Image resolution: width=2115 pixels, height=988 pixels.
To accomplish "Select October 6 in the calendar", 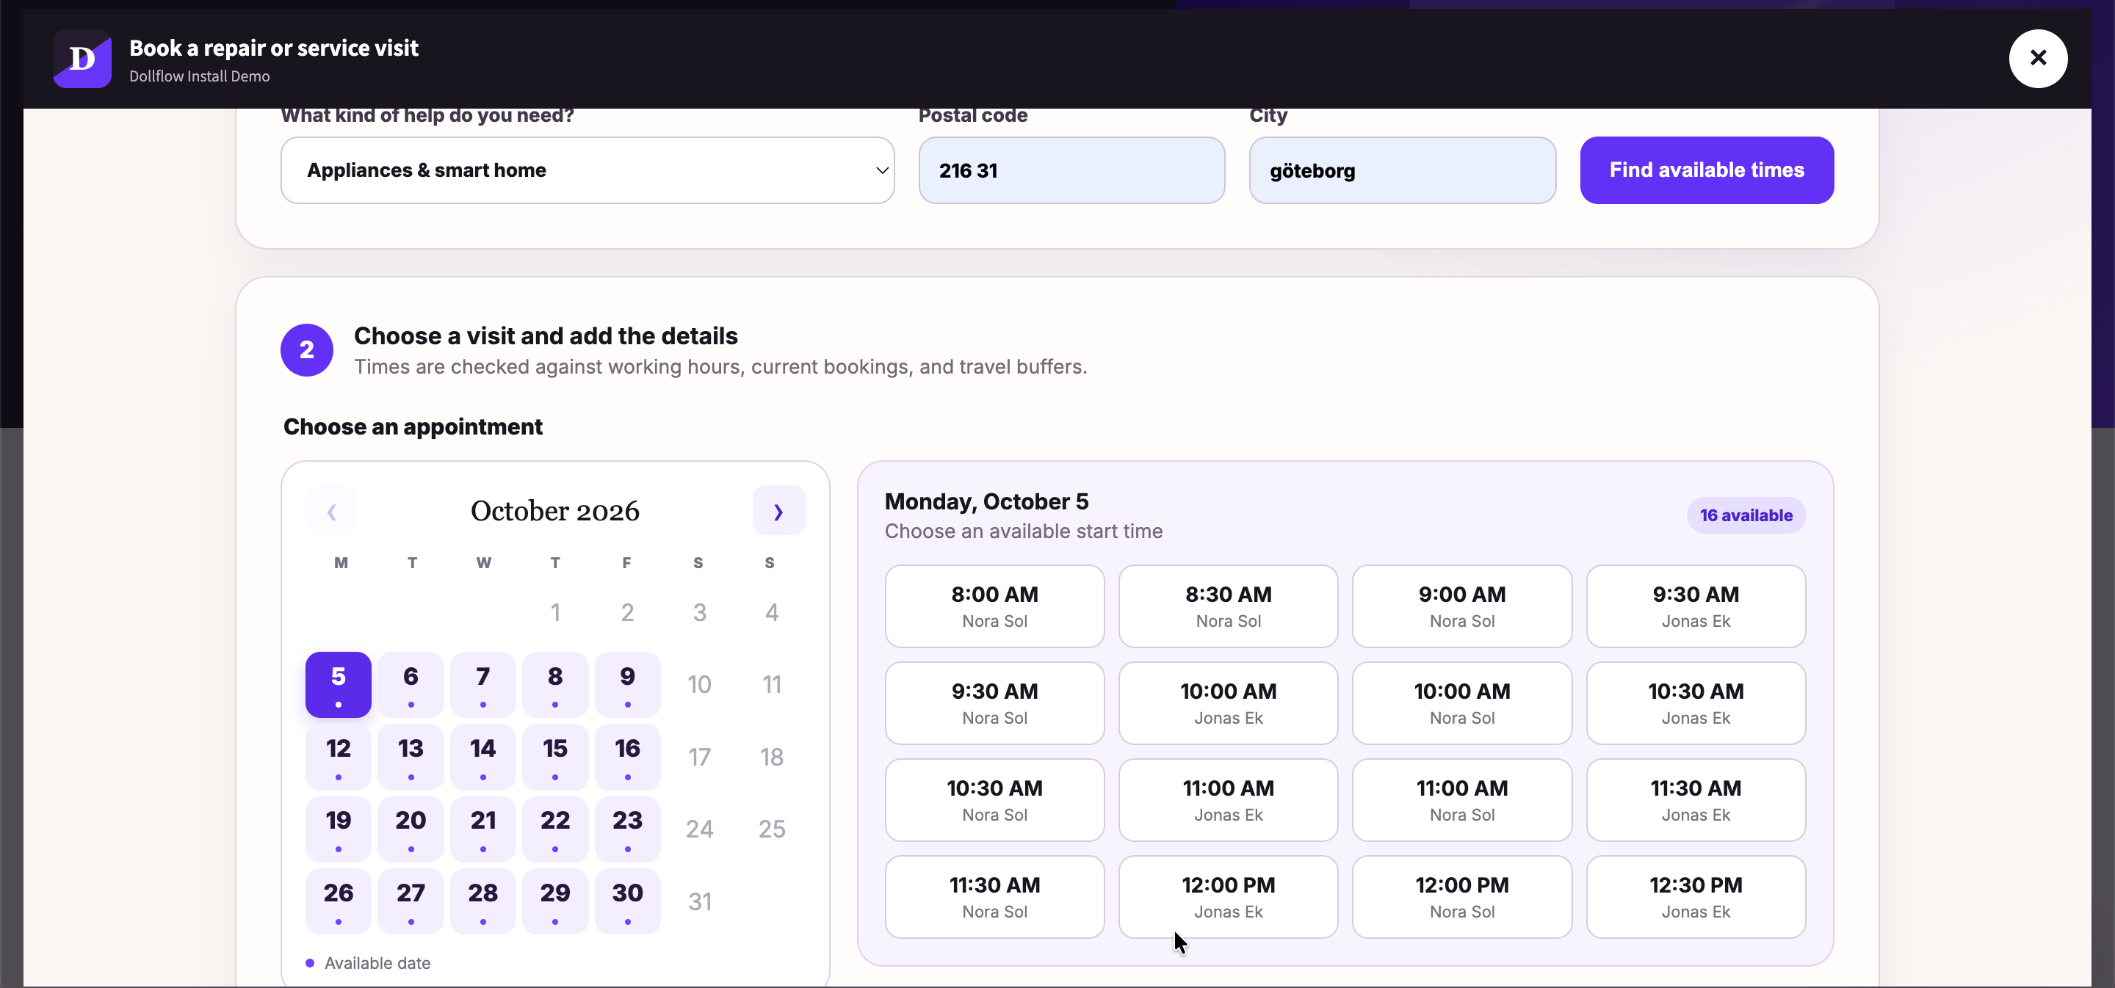I will [x=411, y=684].
